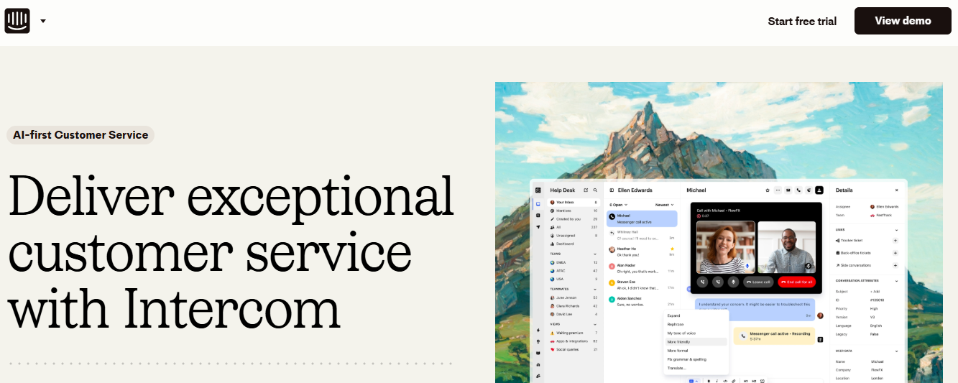The width and height of the screenshot is (958, 383).
Task: Click the man's video thumbnail in call
Action: pyautogui.click(x=787, y=246)
